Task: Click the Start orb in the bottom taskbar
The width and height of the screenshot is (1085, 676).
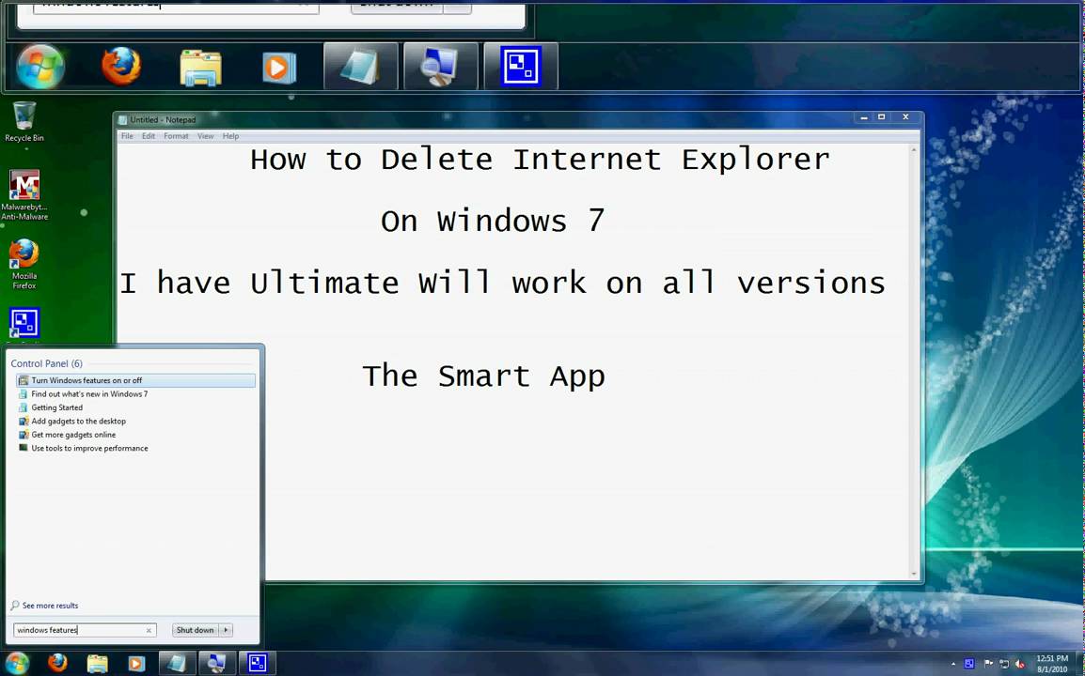Action: pyautogui.click(x=17, y=664)
